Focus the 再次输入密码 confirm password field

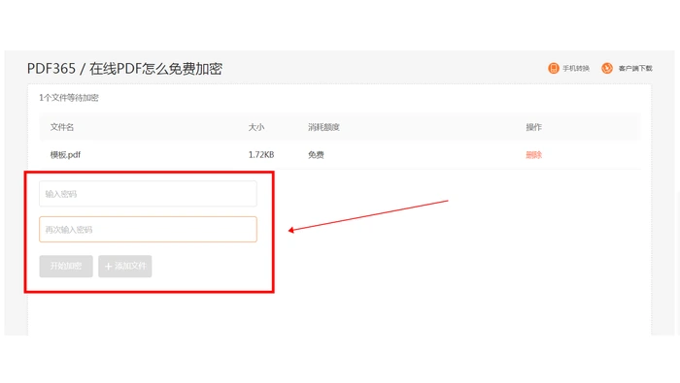pyautogui.click(x=148, y=230)
